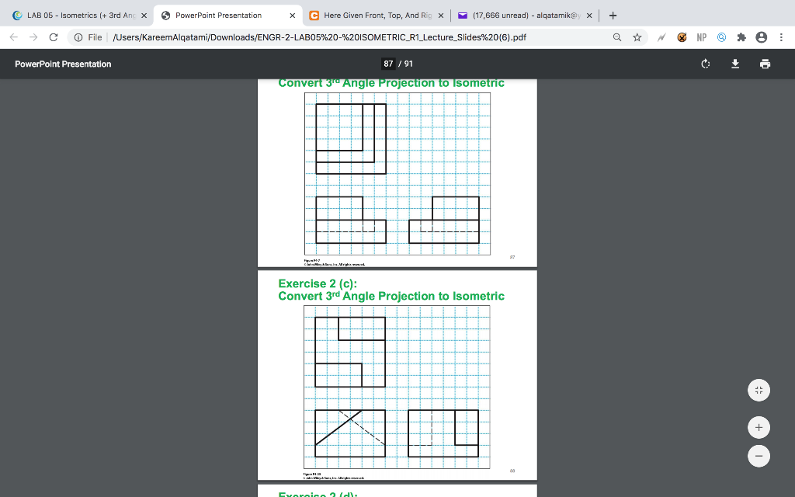
Task: Zoom in on the PDF
Action: coord(759,427)
